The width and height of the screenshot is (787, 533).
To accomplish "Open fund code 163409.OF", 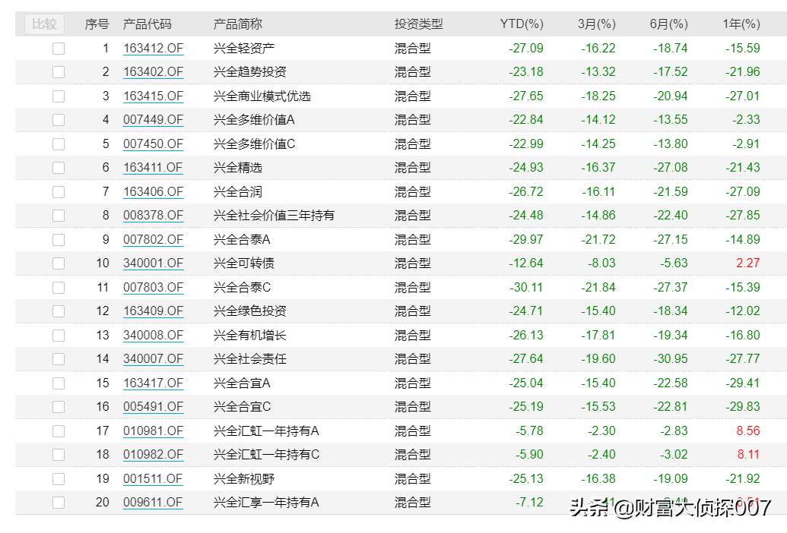I will (153, 311).
